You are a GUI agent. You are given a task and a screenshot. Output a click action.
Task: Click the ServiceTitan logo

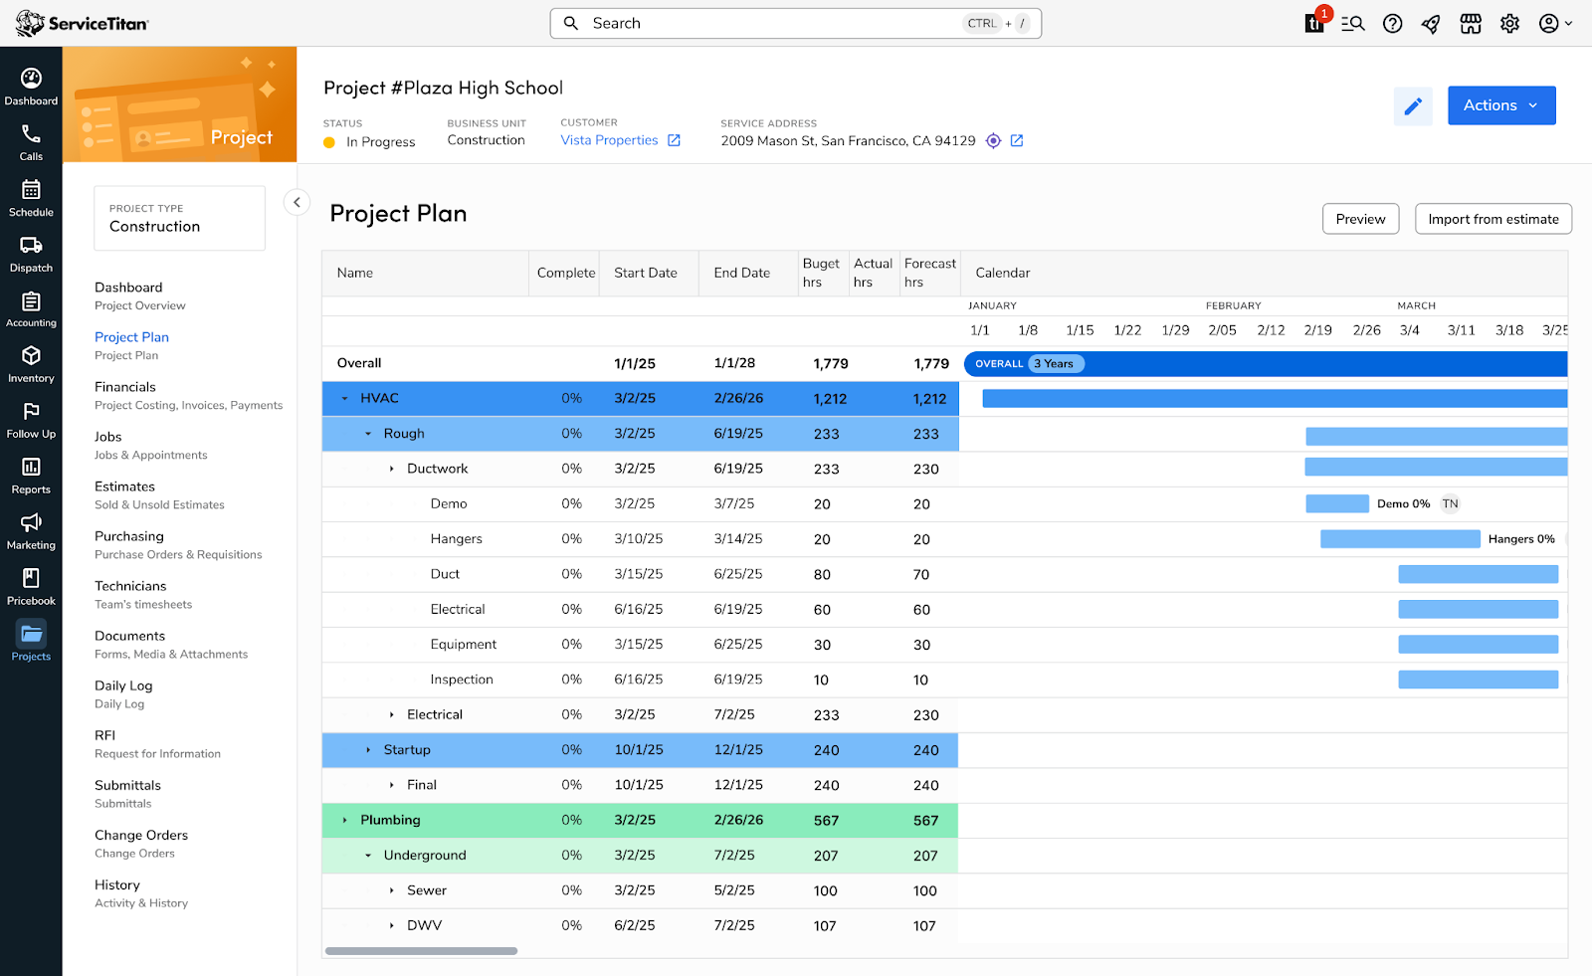82,23
